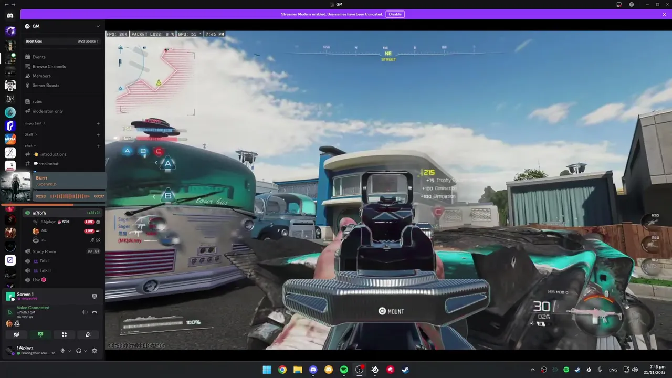This screenshot has width=672, height=378.
Task: Open the MENA server icon
Action: (10, 139)
